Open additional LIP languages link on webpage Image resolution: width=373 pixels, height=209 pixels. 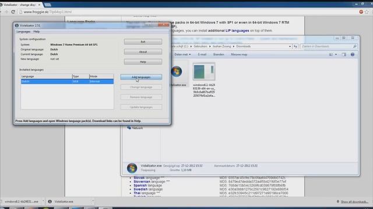pyautogui.click(x=228, y=31)
